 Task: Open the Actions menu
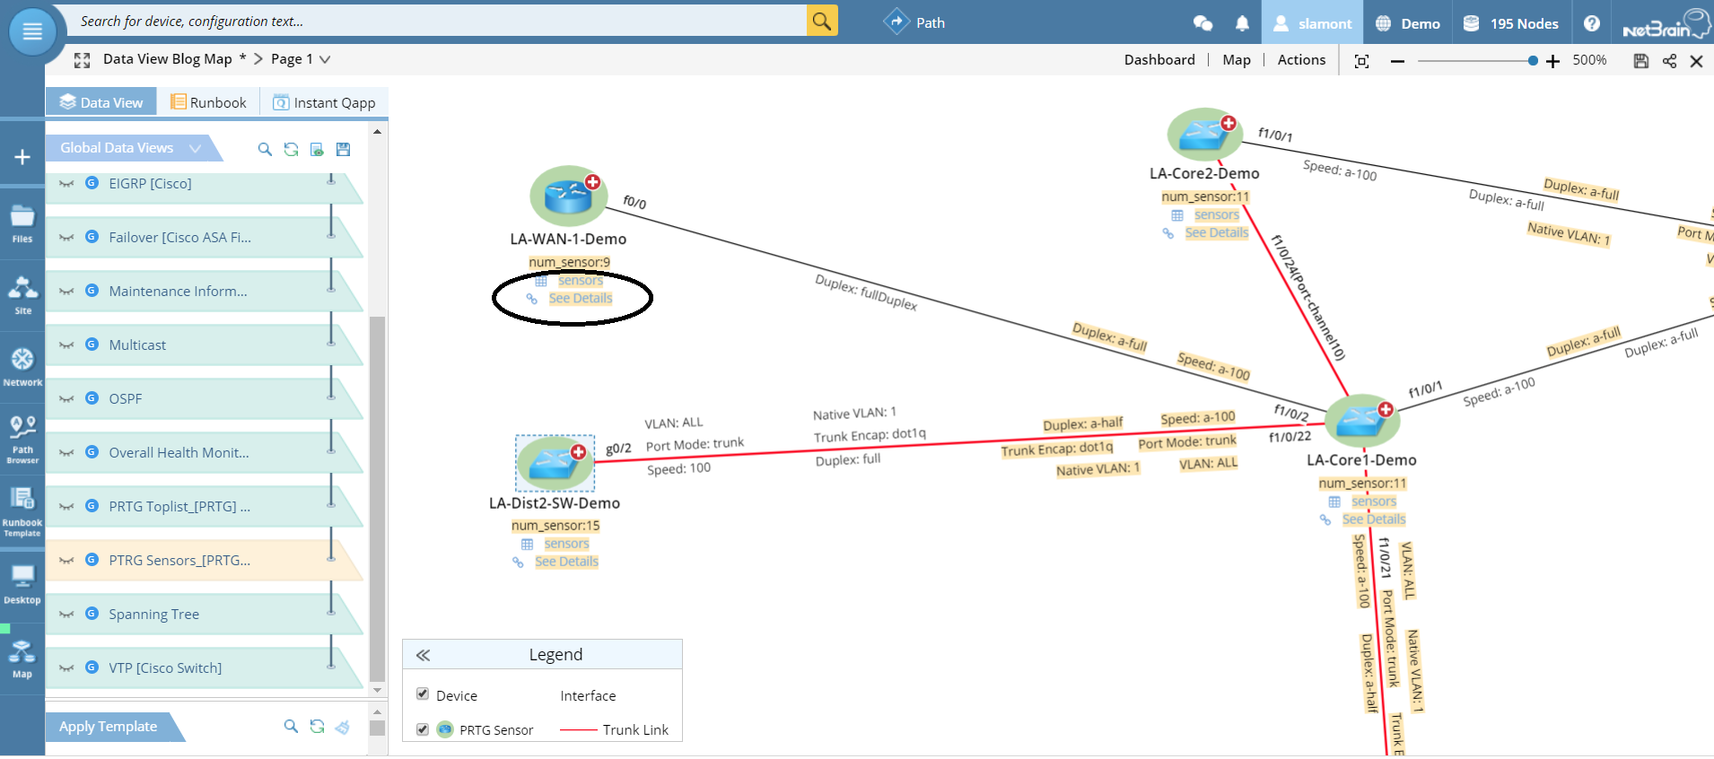(x=1301, y=60)
